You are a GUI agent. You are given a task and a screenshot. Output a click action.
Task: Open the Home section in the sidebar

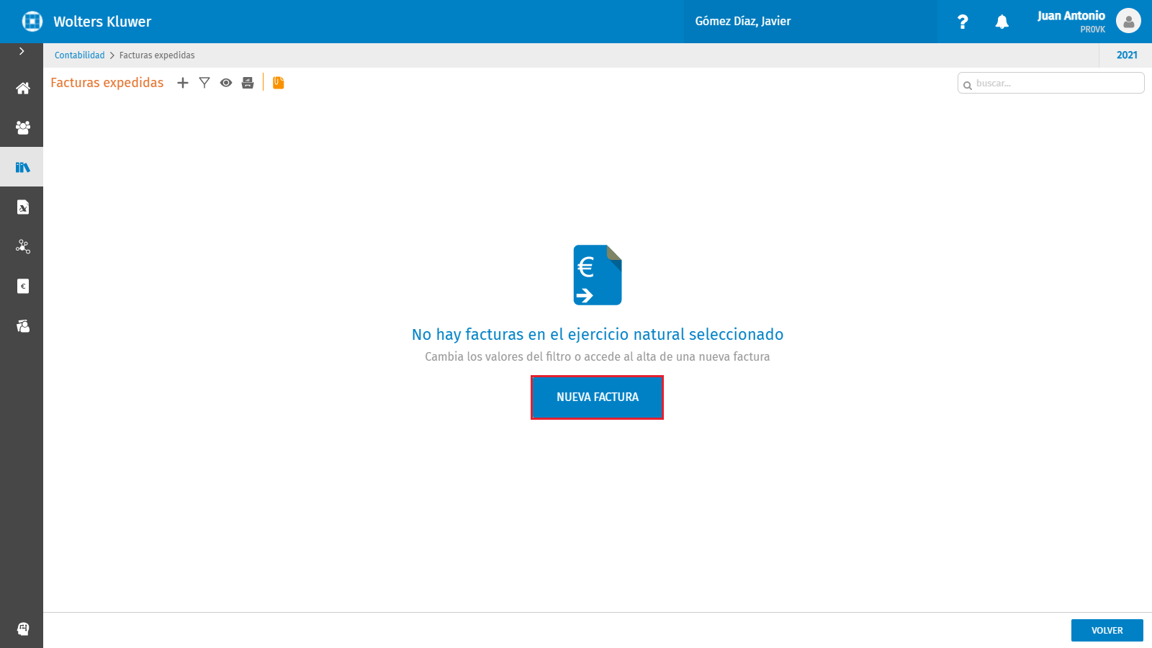[x=23, y=89]
